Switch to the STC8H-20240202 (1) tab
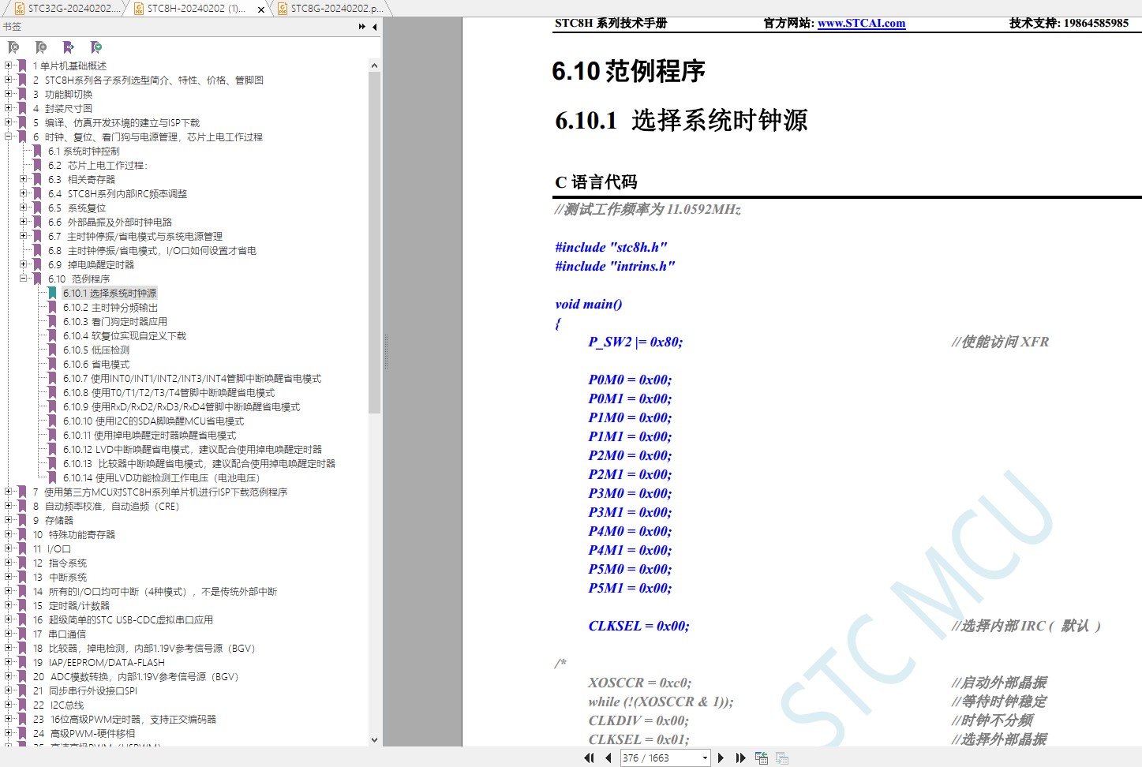1142x767 pixels. 196,9
